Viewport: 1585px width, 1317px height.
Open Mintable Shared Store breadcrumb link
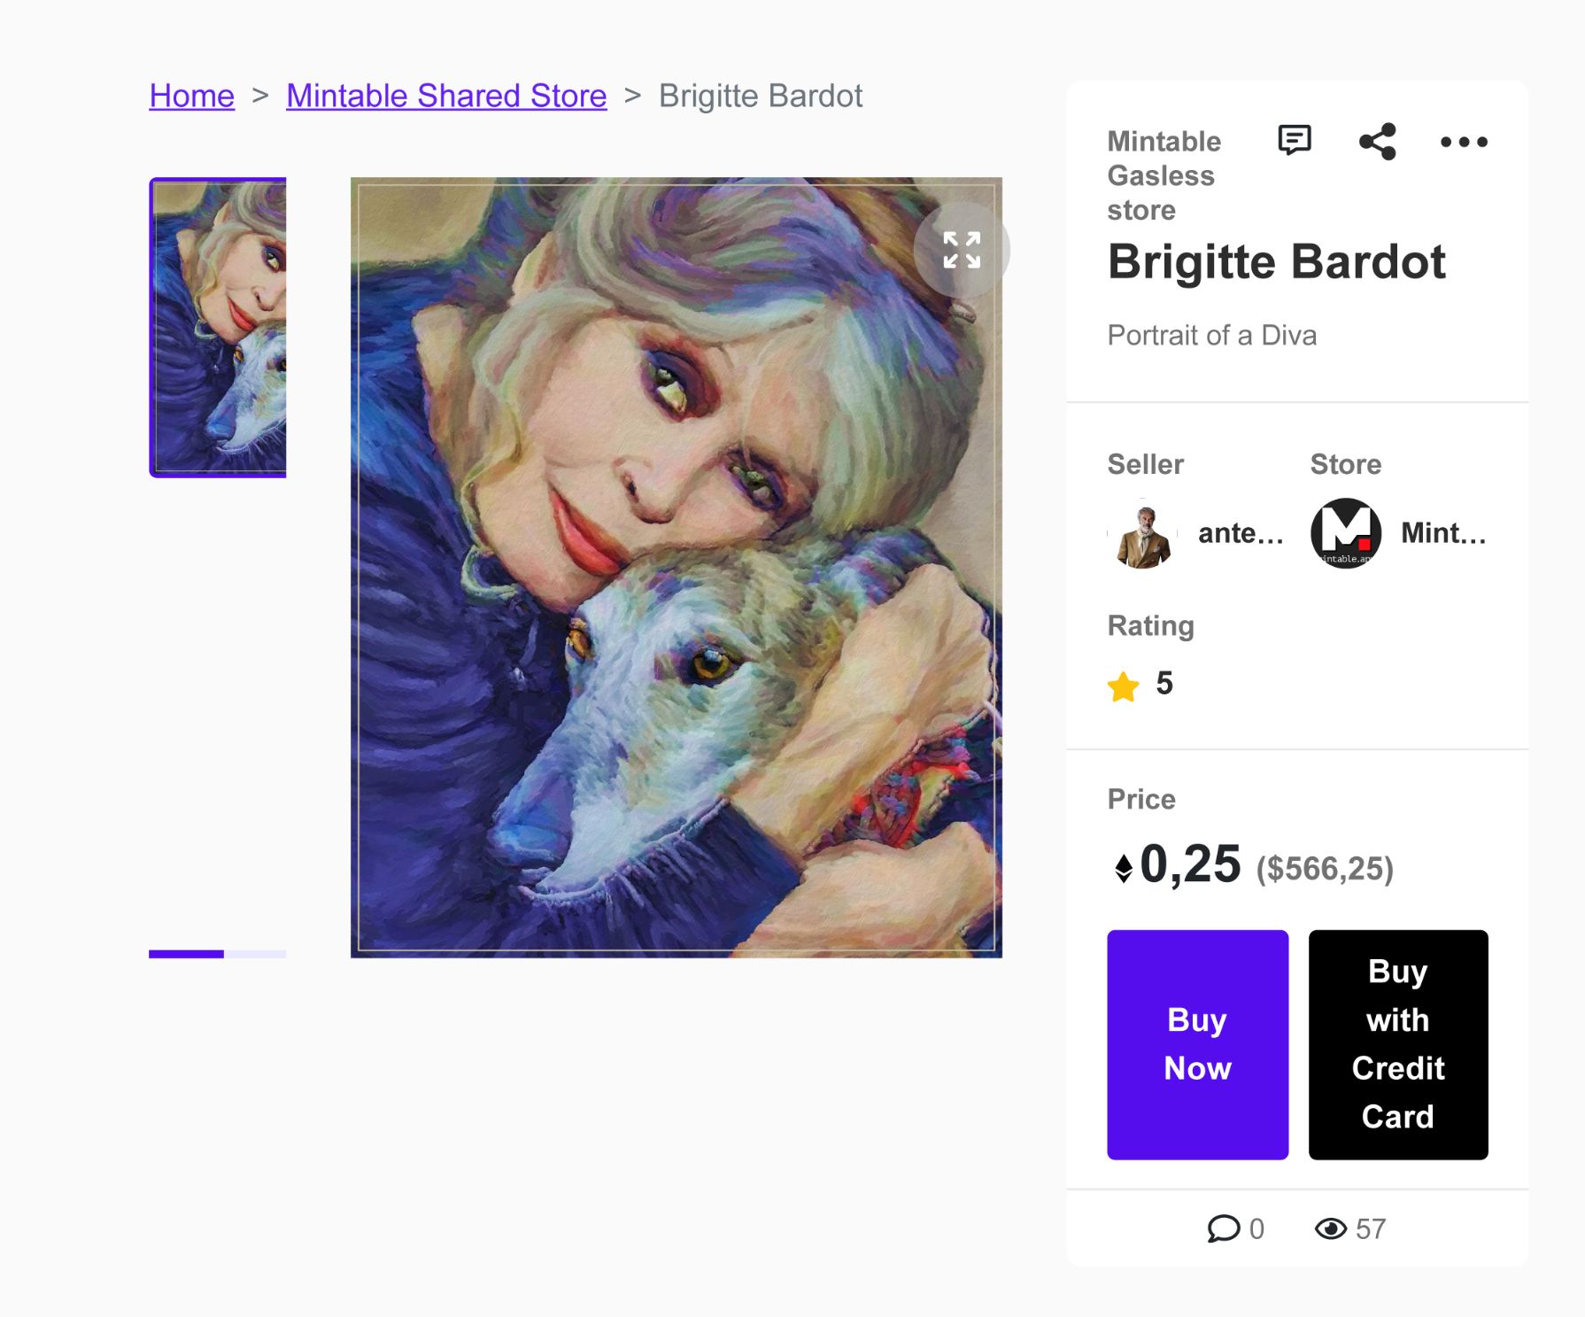tap(446, 96)
